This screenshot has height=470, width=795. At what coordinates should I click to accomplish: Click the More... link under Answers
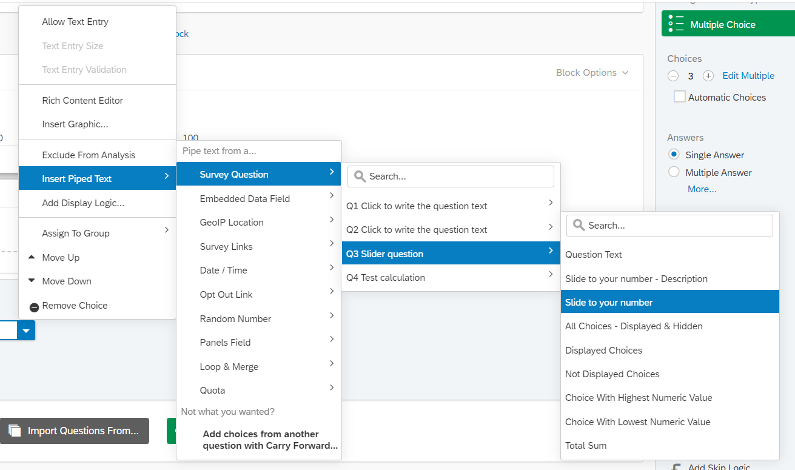click(x=702, y=189)
